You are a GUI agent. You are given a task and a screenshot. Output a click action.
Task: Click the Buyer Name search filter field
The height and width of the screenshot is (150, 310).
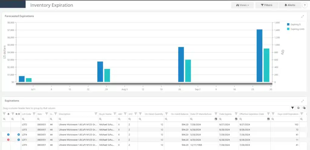tap(108, 119)
